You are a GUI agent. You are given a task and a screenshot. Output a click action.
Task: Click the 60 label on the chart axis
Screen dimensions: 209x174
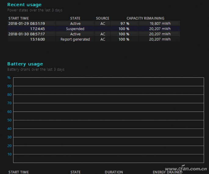pyautogui.click(x=9, y=112)
